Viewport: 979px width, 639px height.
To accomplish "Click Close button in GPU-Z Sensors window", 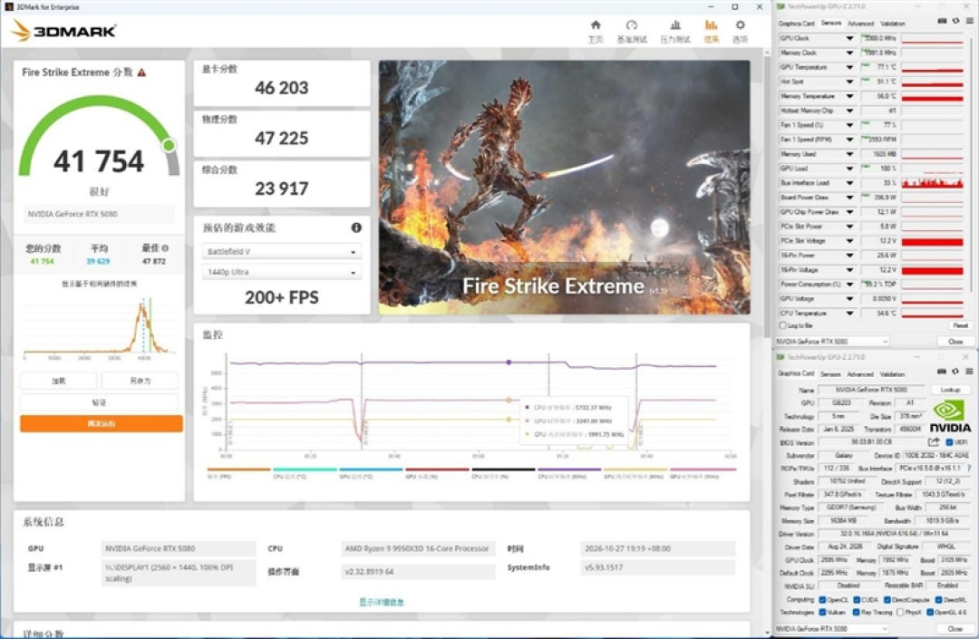I will [955, 342].
